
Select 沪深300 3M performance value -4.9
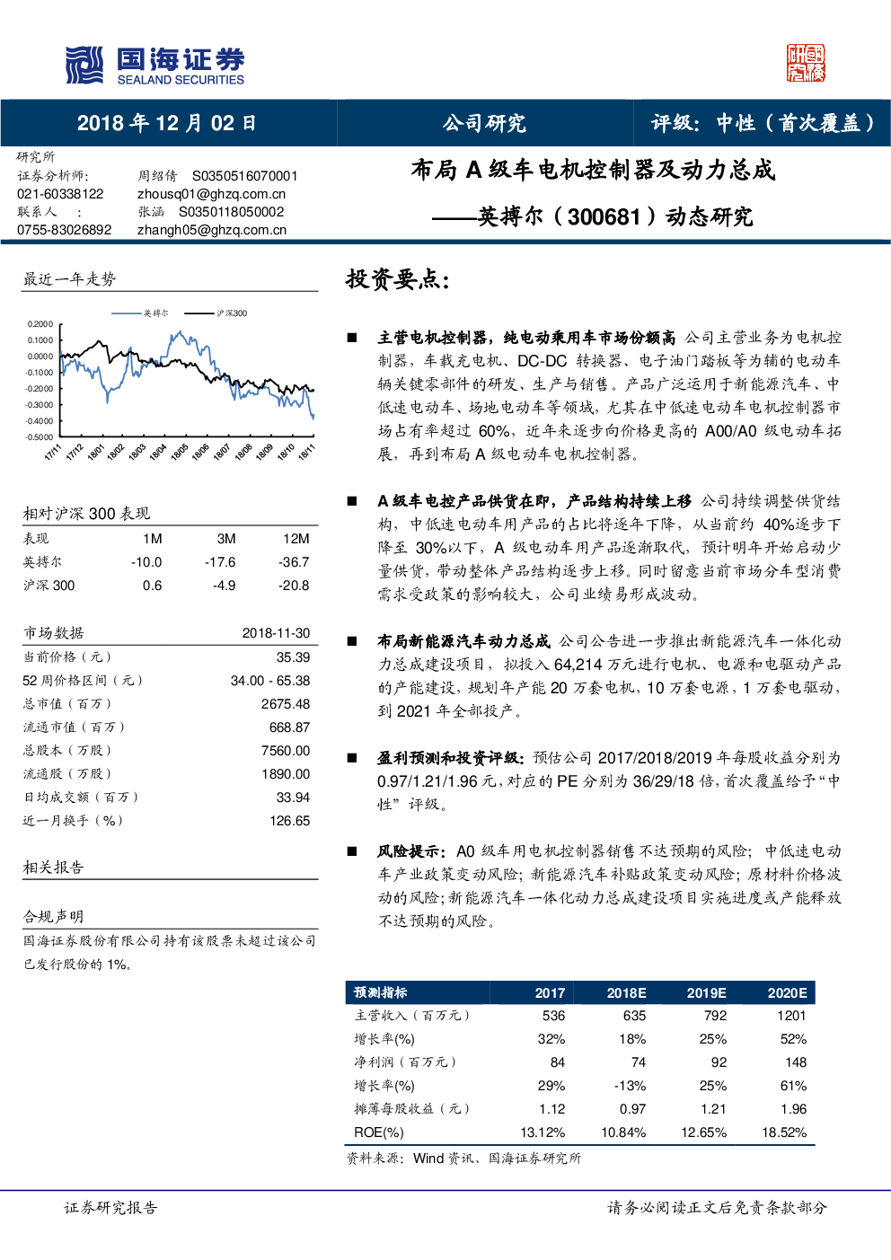click(225, 586)
